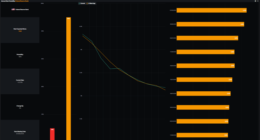Click the orange Hold value text
Screen dimensions: 260x140
click(x=20, y=31)
